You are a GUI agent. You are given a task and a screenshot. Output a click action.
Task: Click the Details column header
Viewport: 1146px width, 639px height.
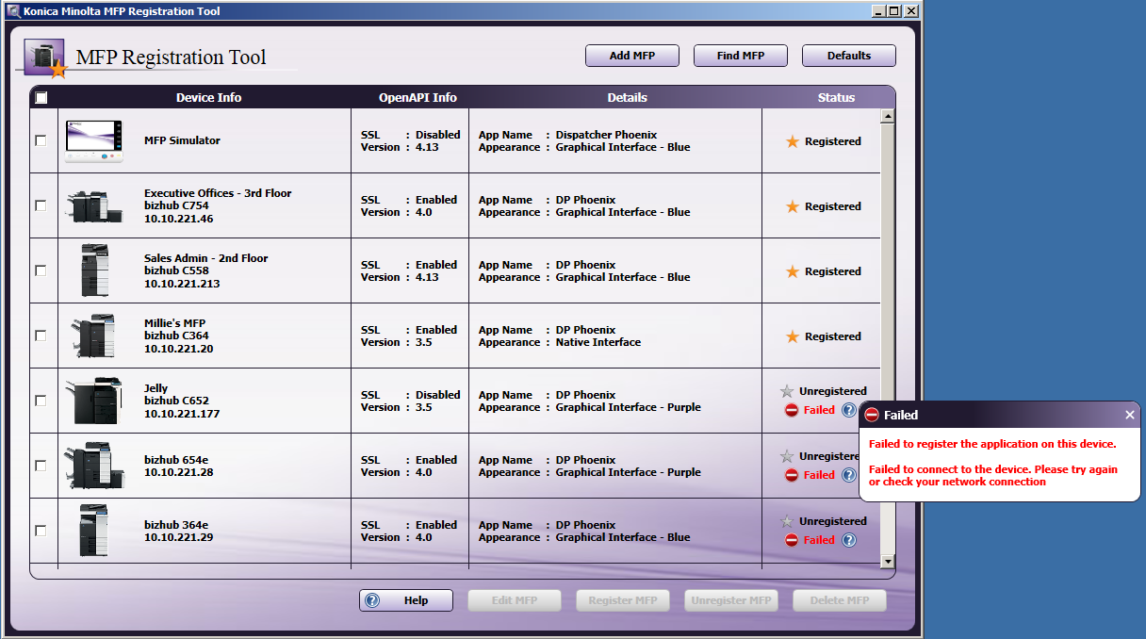coord(628,97)
